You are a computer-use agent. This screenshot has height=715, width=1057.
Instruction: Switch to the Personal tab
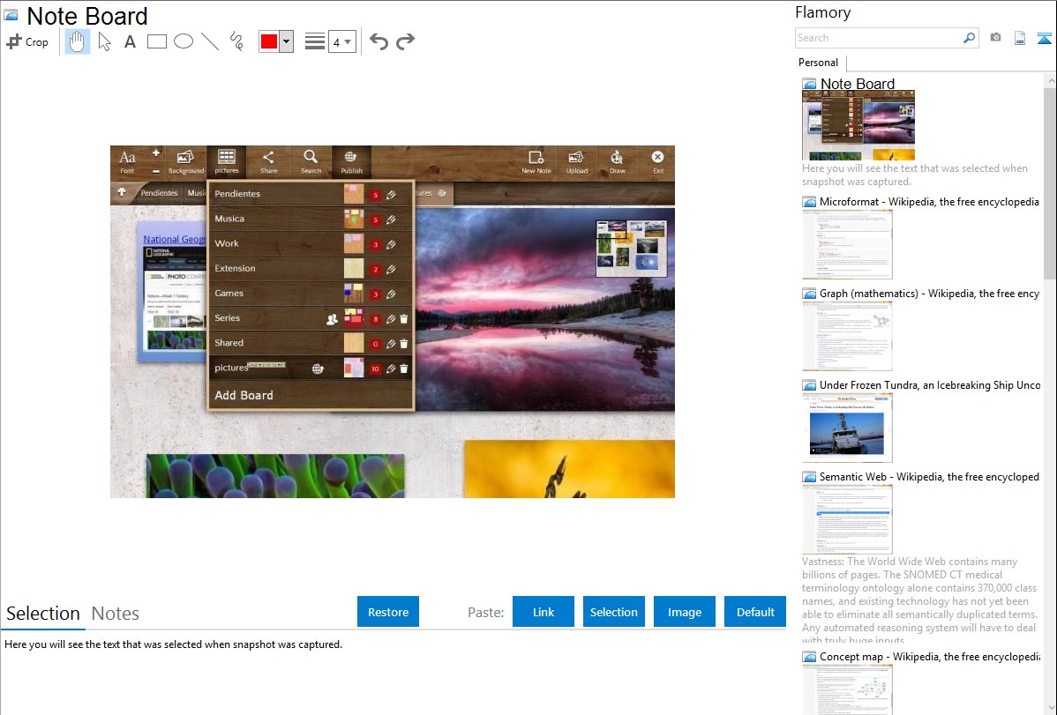coord(818,63)
